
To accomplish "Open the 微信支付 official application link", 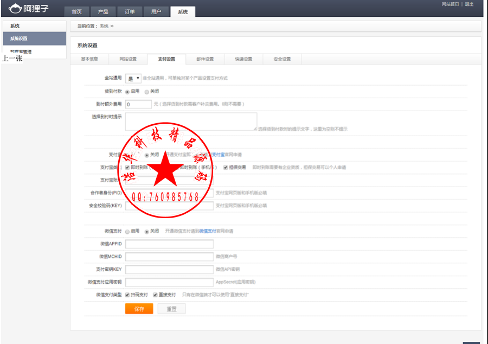I will [208, 231].
